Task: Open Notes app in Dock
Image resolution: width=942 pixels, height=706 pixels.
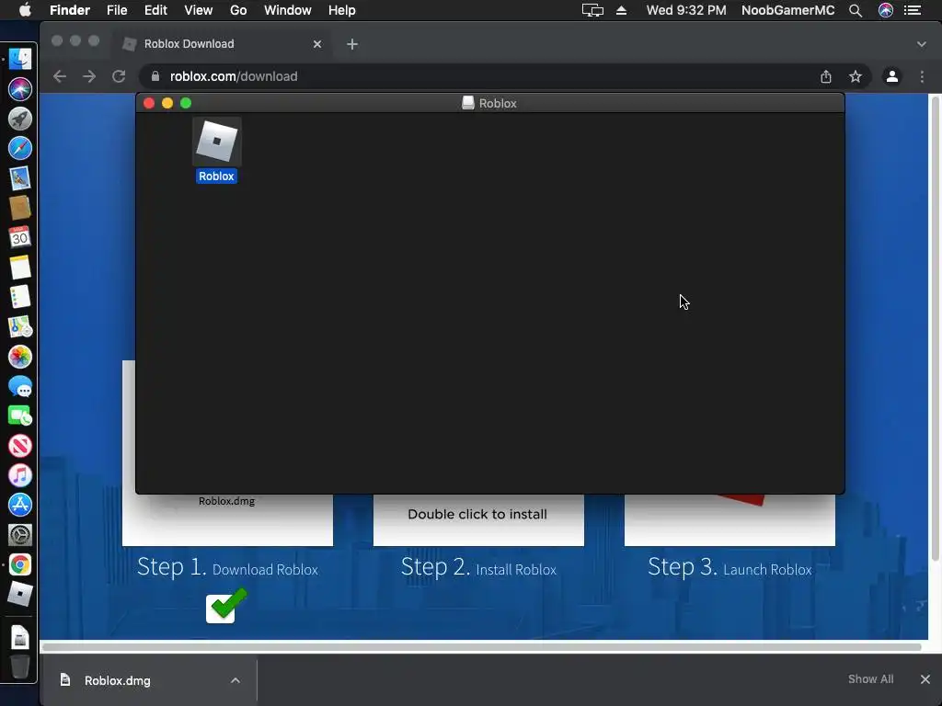Action: pos(20,268)
